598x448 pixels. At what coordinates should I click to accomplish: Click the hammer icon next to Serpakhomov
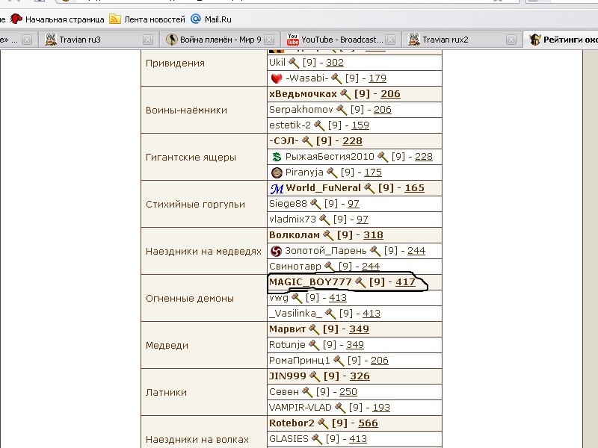tap(342, 110)
